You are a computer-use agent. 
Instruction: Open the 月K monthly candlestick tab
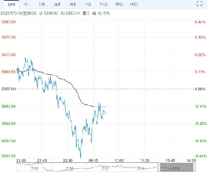[x=72, y=4]
